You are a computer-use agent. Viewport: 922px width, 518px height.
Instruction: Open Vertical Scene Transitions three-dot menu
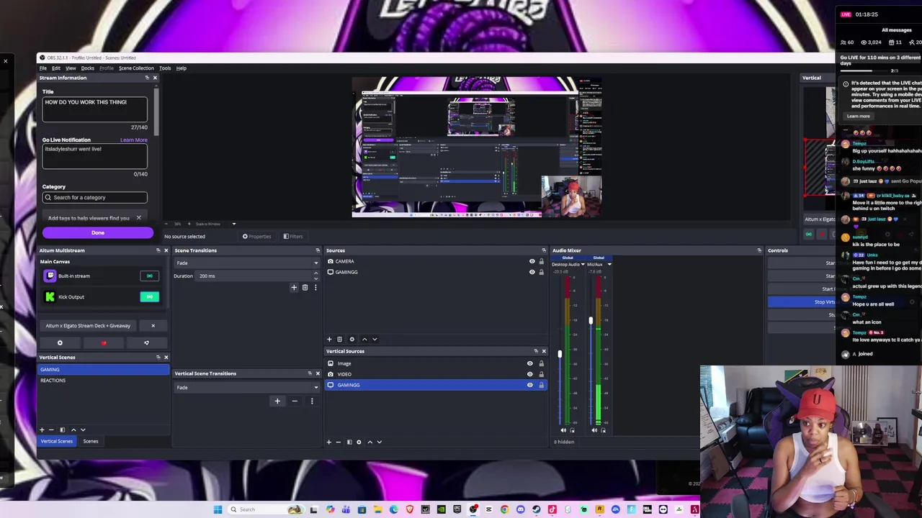[312, 401]
